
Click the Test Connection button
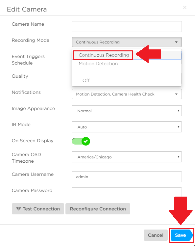coord(38,209)
